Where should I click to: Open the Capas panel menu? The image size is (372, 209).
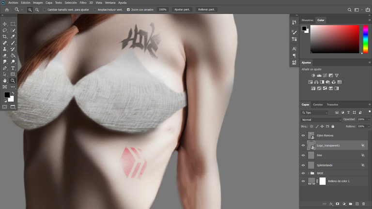370,104
